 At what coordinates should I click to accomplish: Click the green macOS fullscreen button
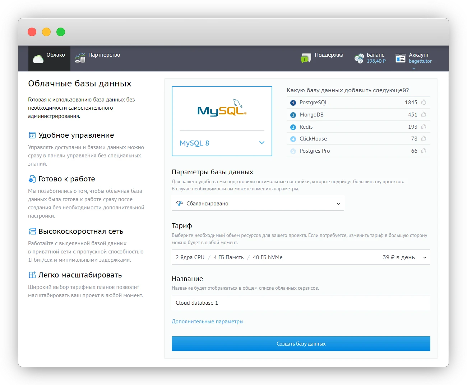click(x=61, y=32)
